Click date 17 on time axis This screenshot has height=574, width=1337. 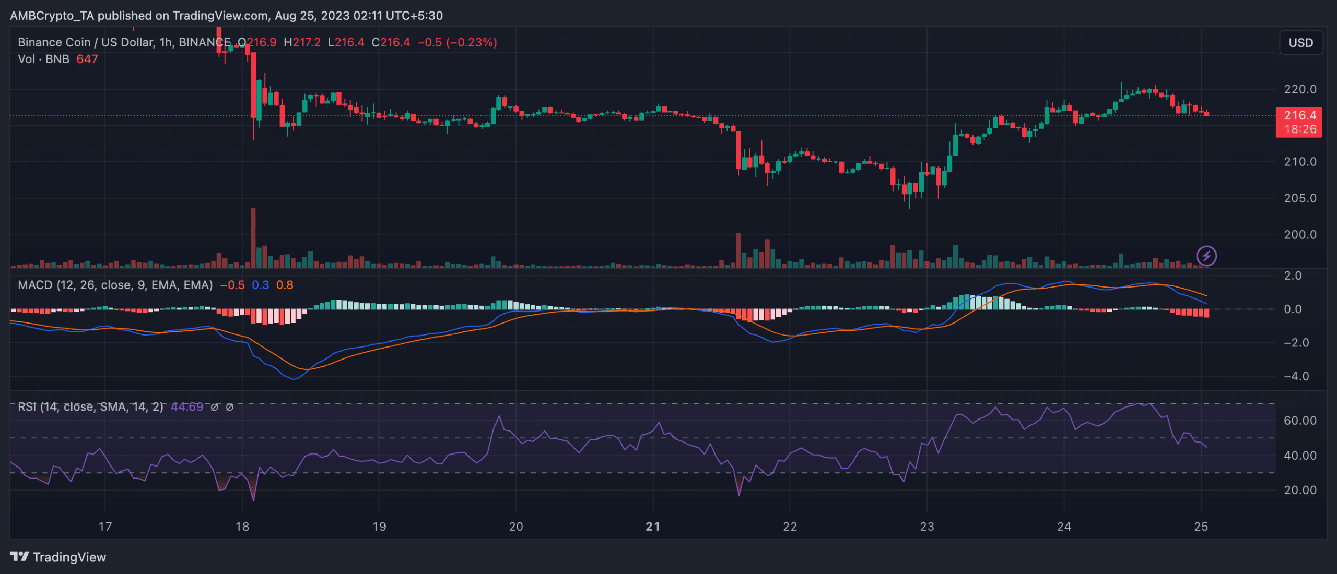(105, 527)
